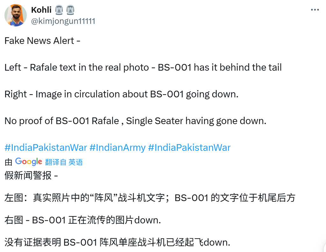Click the translated line starting with 左图
The image size is (326, 252).
click(x=150, y=198)
